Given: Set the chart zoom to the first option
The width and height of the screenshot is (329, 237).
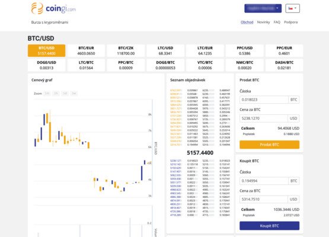Looking at the screenshot, I should pos(47,94).
